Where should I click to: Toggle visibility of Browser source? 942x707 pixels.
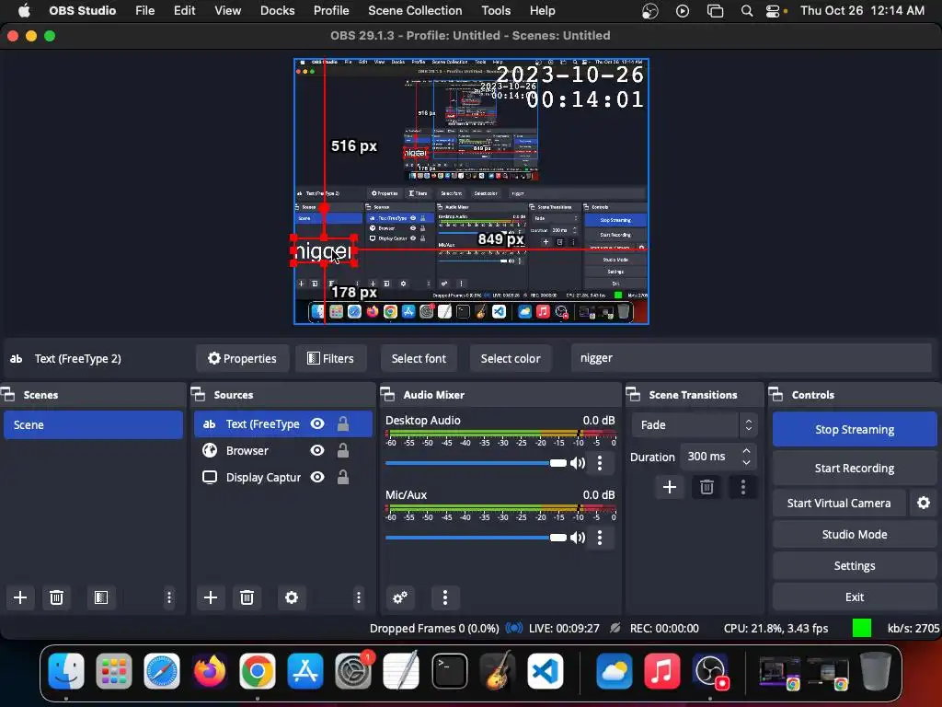pos(317,450)
